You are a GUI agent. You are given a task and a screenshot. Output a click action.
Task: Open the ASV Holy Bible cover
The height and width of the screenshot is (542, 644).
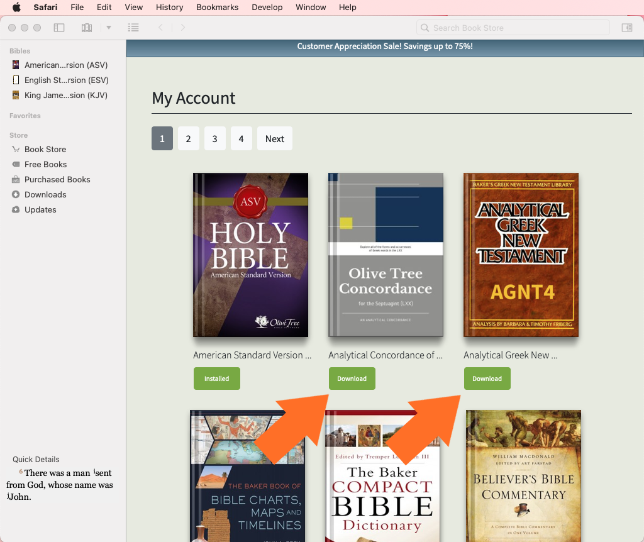(250, 255)
